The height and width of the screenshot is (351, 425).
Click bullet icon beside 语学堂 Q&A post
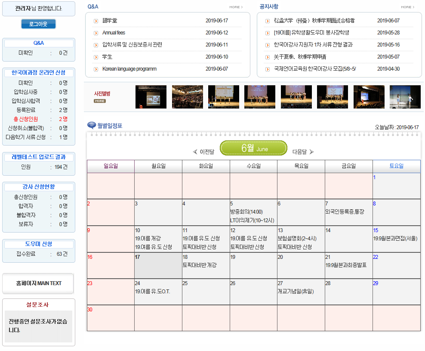tap(96, 21)
